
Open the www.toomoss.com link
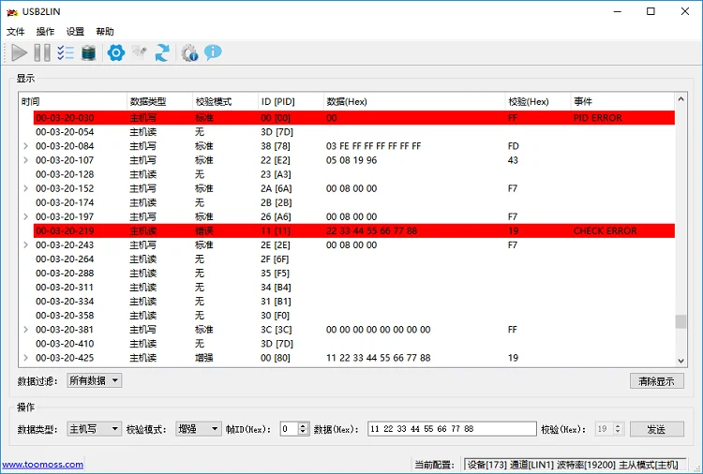42,465
